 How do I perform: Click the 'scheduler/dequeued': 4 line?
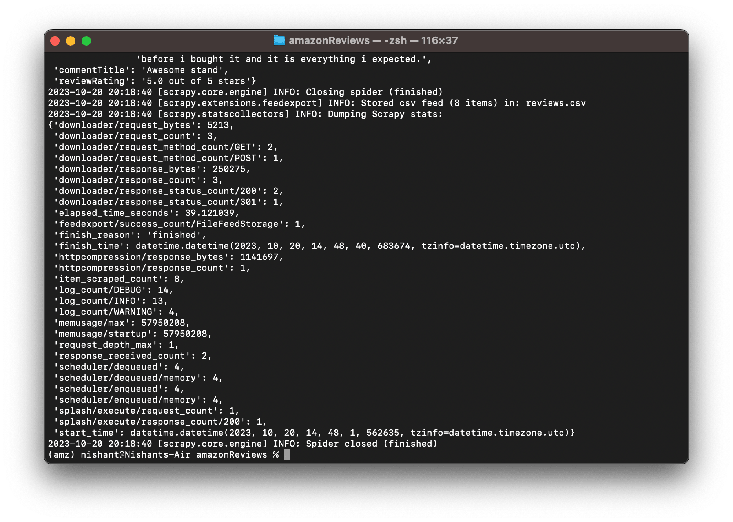(x=119, y=367)
